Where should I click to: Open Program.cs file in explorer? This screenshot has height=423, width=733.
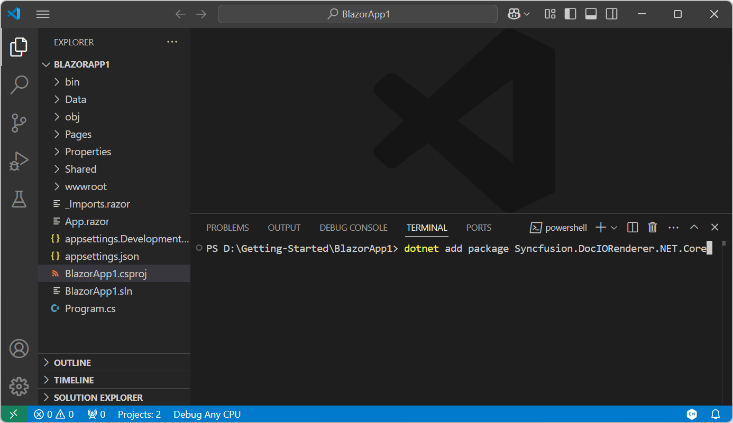[90, 308]
